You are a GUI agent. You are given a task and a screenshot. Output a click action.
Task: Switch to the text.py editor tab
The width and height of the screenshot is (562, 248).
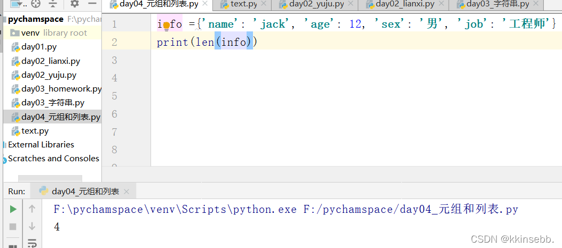tap(244, 4)
